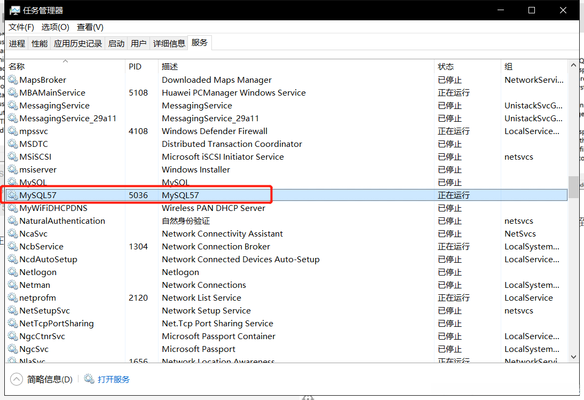Click the gear icon beside MySQL57

coord(13,195)
